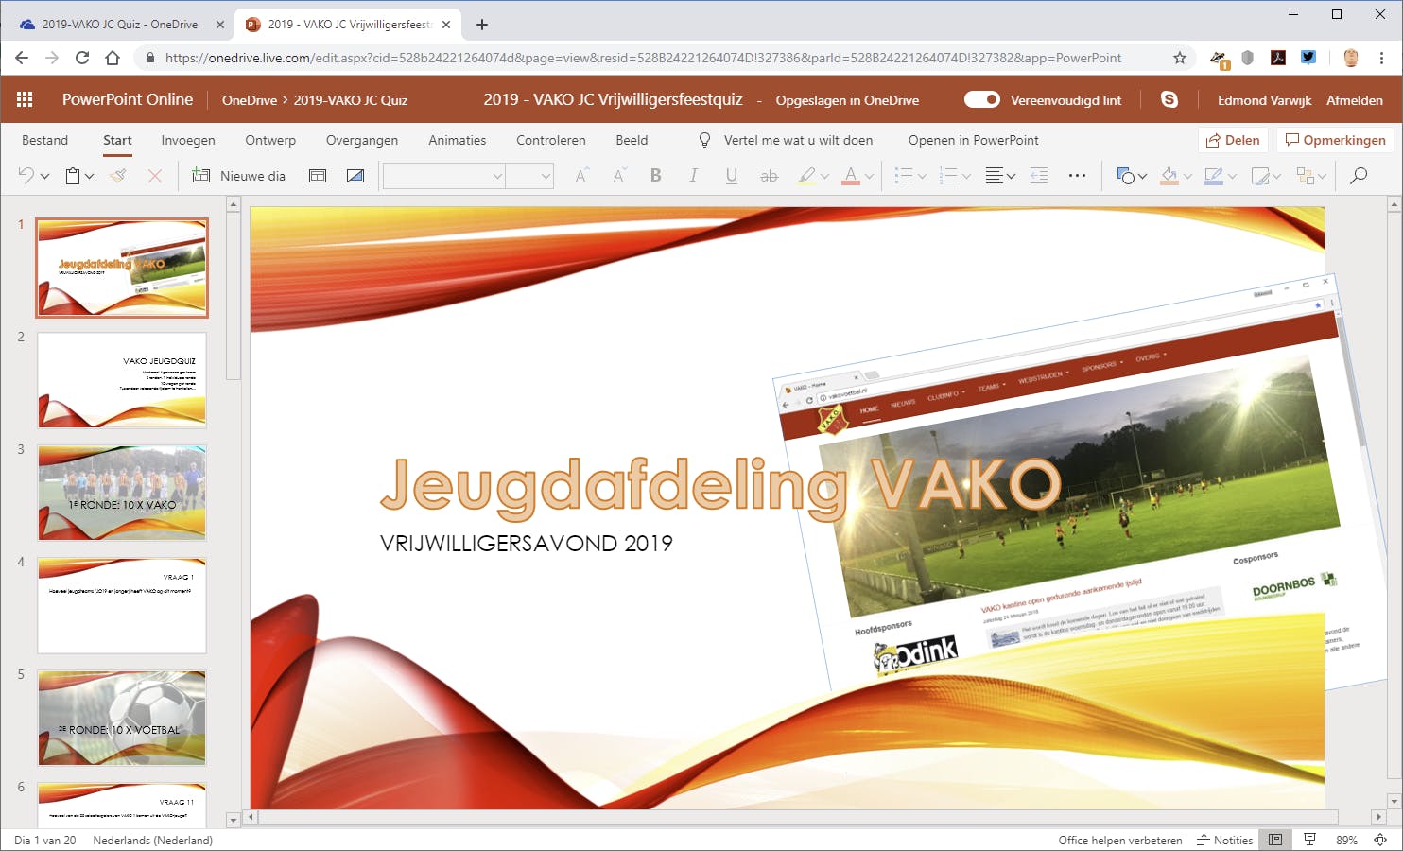
Task: Decrease font size with the smaller A
Action: [x=619, y=176]
